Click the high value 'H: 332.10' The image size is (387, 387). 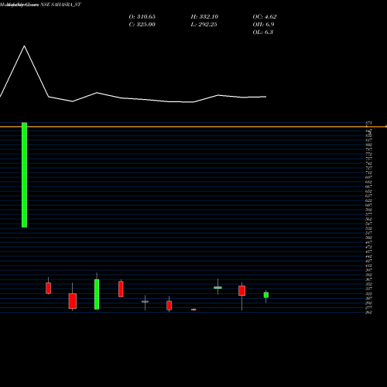coord(204,17)
